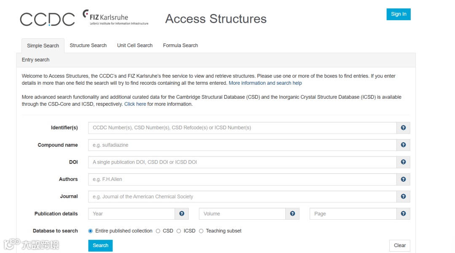Select the Entire published collection radio button

pyautogui.click(x=91, y=231)
